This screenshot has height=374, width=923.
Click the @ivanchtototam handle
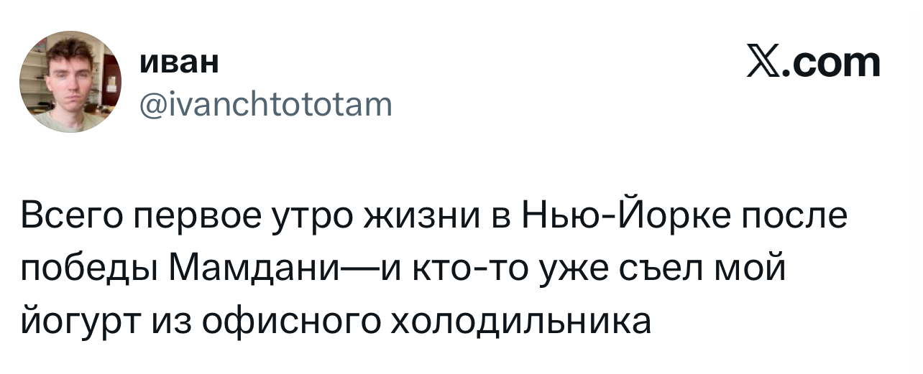click(x=265, y=106)
